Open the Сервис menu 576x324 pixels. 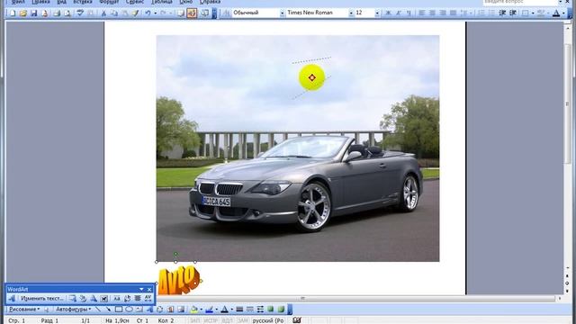click(x=135, y=2)
